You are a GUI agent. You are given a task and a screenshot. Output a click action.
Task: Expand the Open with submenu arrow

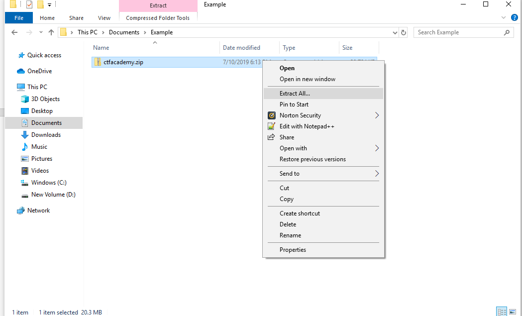tap(377, 148)
